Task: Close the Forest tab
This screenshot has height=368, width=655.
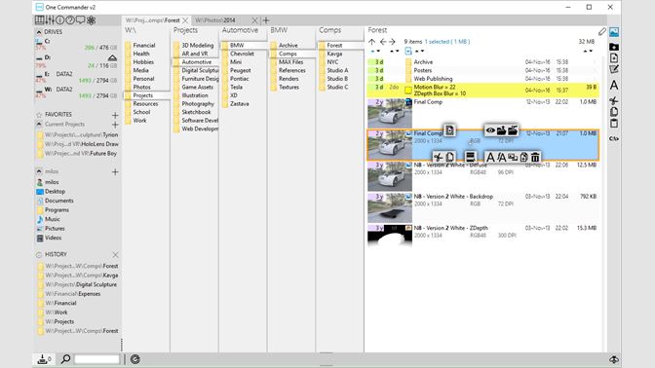Action: (x=185, y=20)
